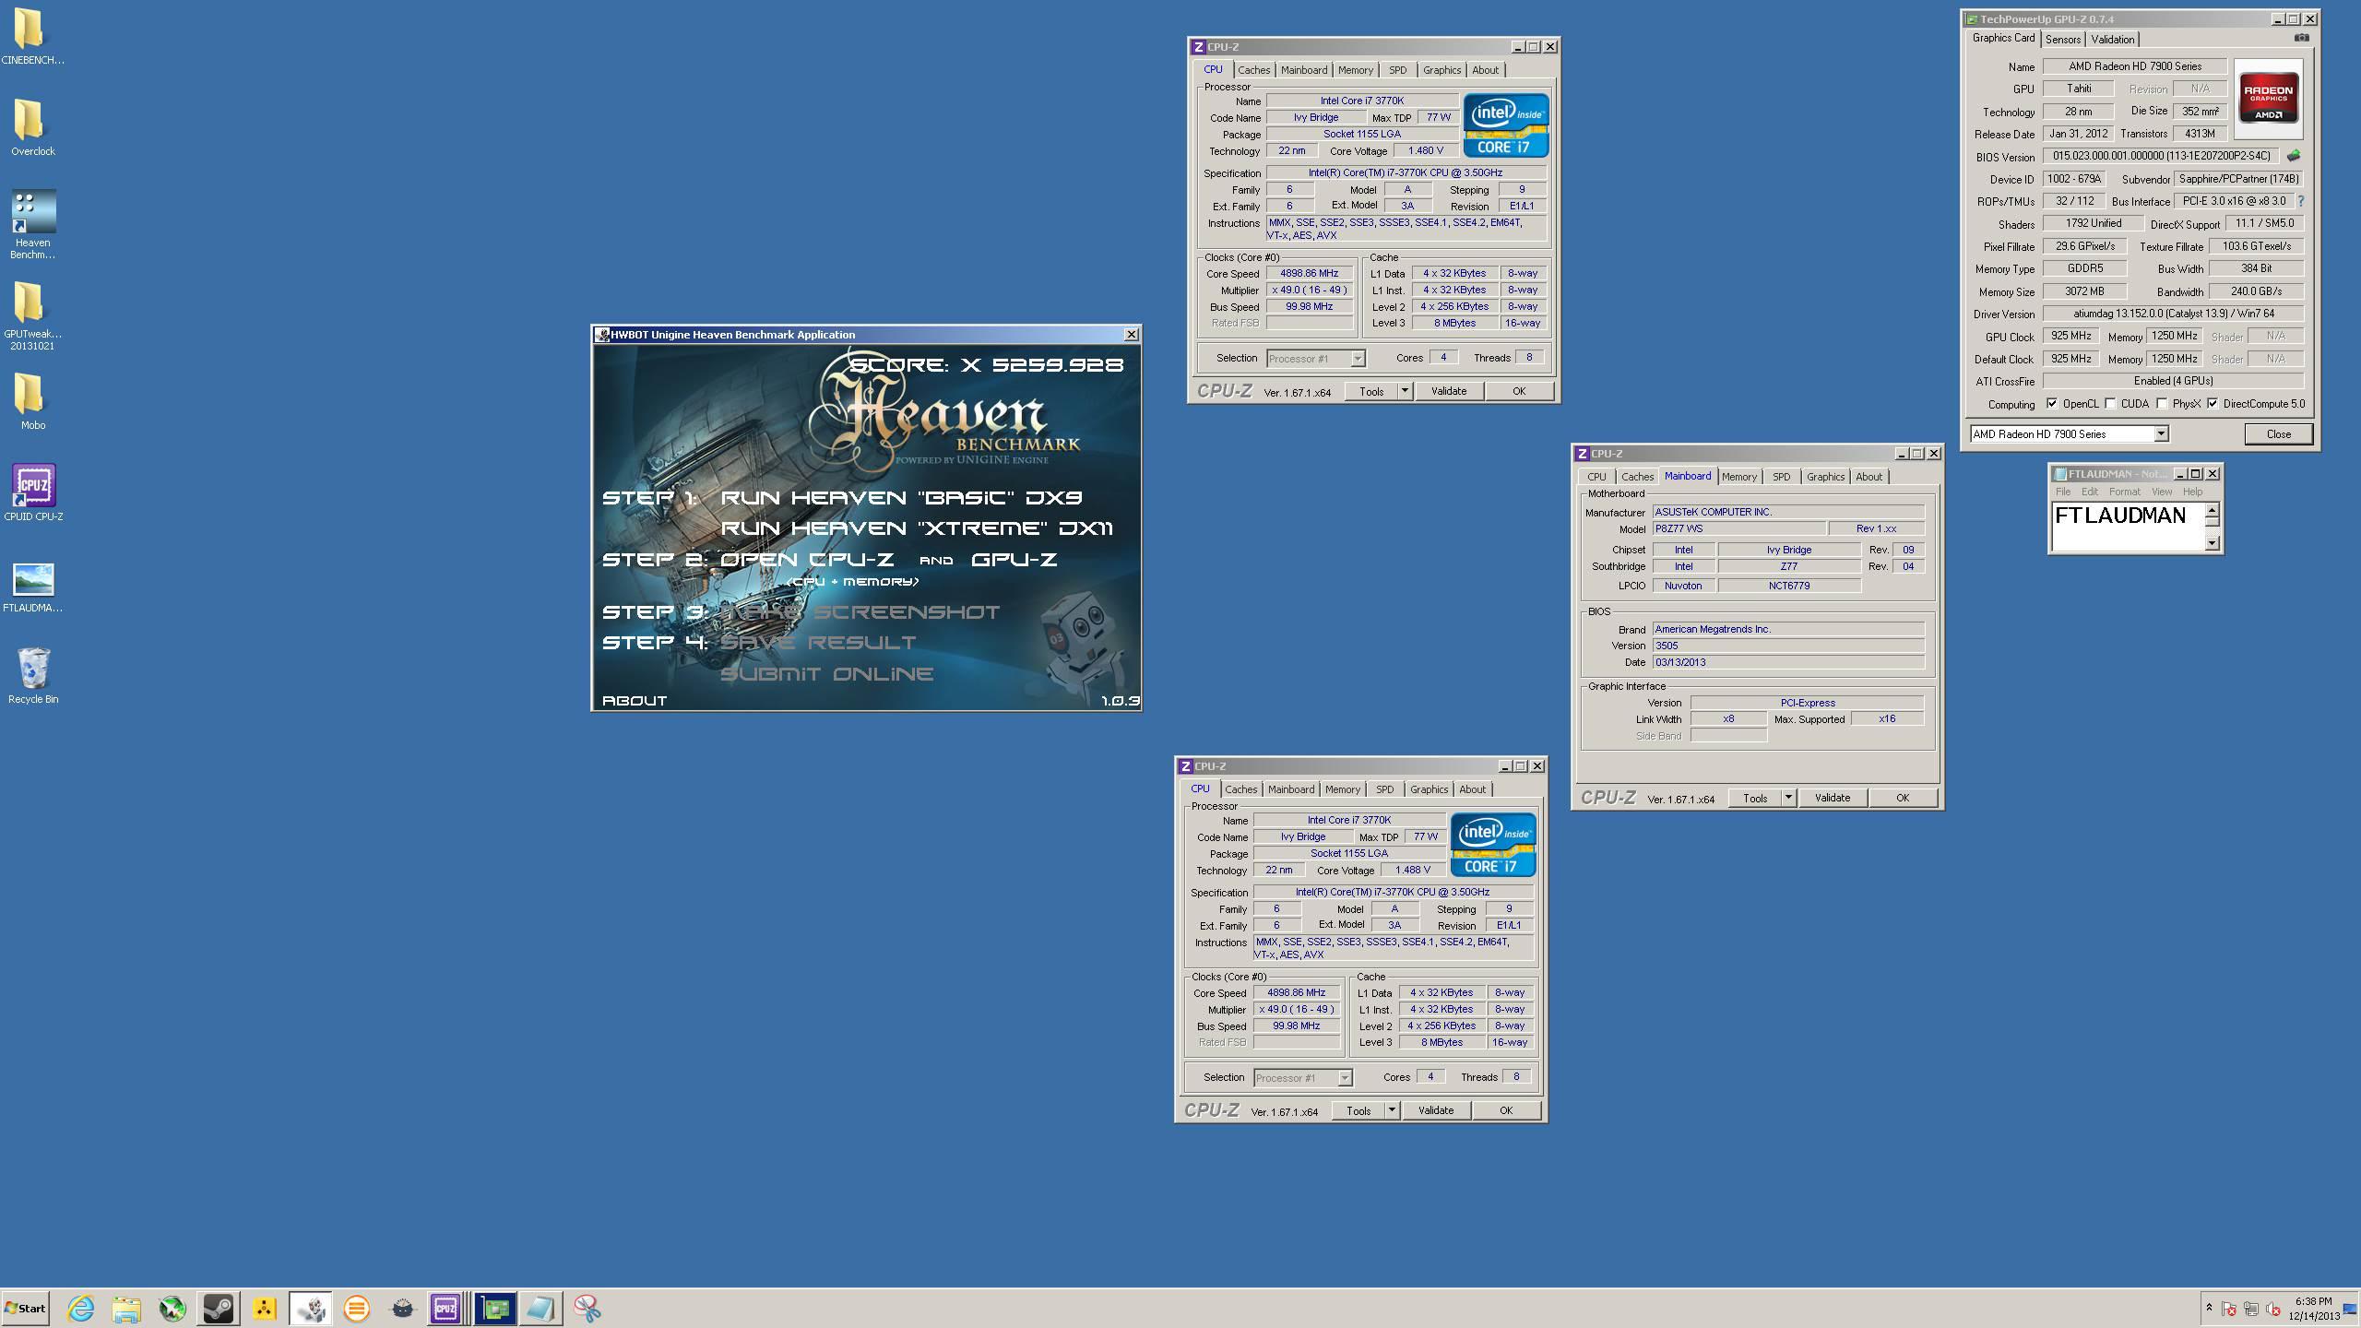The width and height of the screenshot is (2361, 1328).
Task: Click Validate in CPU-Z Mainboard window
Action: click(x=1832, y=798)
